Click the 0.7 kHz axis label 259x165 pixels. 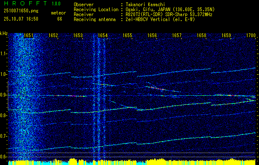[4, 136]
